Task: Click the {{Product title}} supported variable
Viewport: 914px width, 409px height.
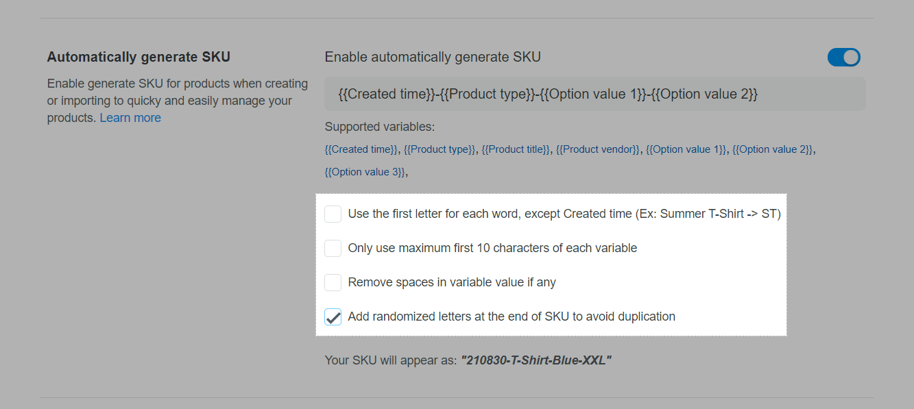Action: pos(516,149)
